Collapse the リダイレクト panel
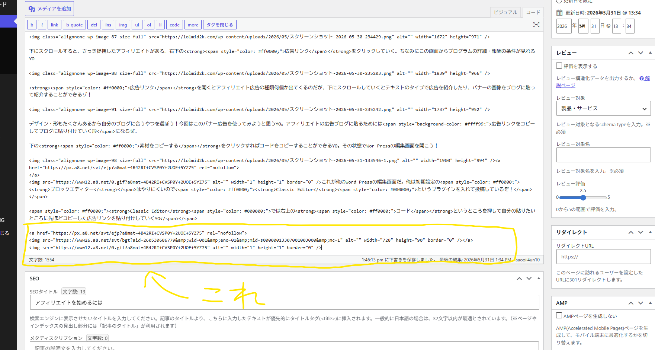This screenshot has height=350, width=655. point(650,232)
